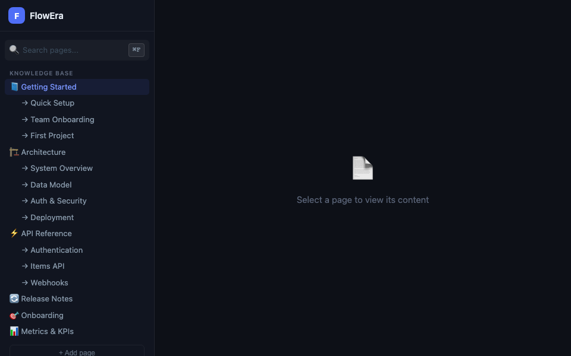Click the Getting Started book icon
The height and width of the screenshot is (356, 571).
tap(14, 87)
